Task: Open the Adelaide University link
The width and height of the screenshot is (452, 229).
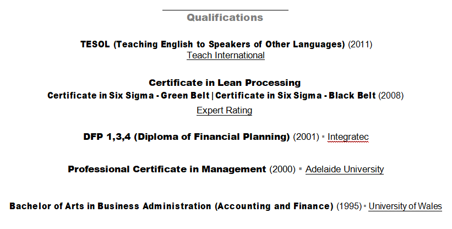Action: (344, 170)
